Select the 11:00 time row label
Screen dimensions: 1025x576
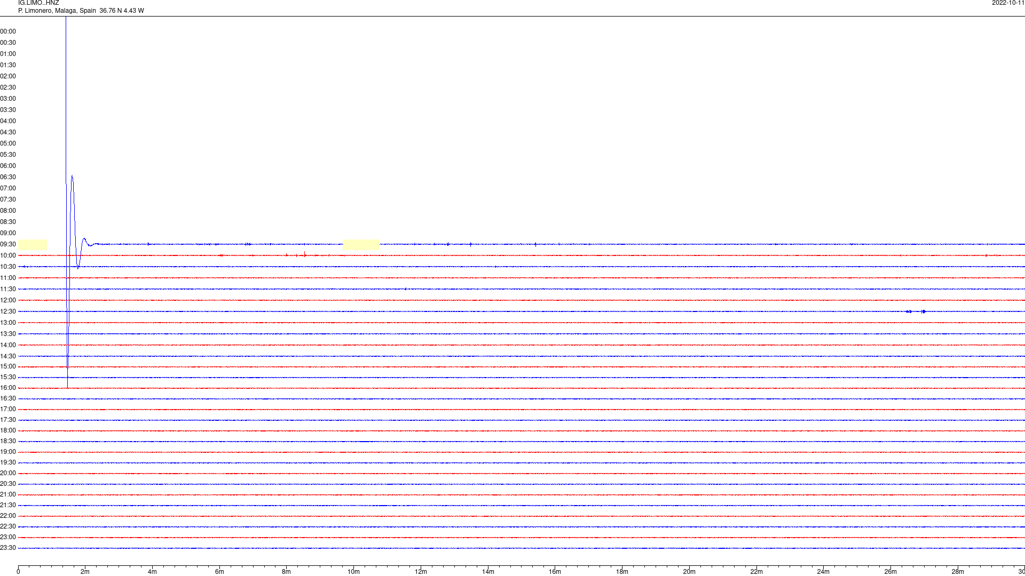point(8,278)
